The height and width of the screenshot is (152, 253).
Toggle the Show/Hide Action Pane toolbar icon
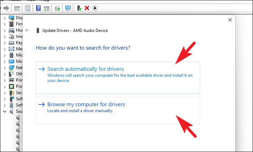47,8
